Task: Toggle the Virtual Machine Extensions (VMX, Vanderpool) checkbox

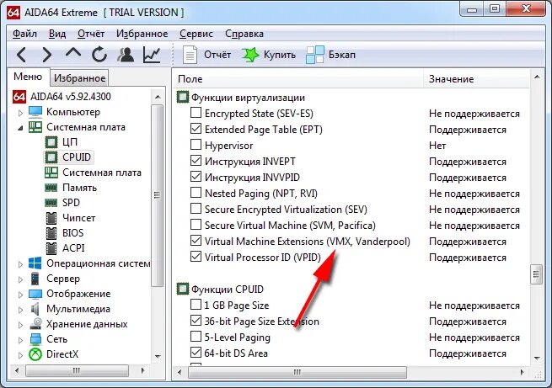Action: coord(196,241)
